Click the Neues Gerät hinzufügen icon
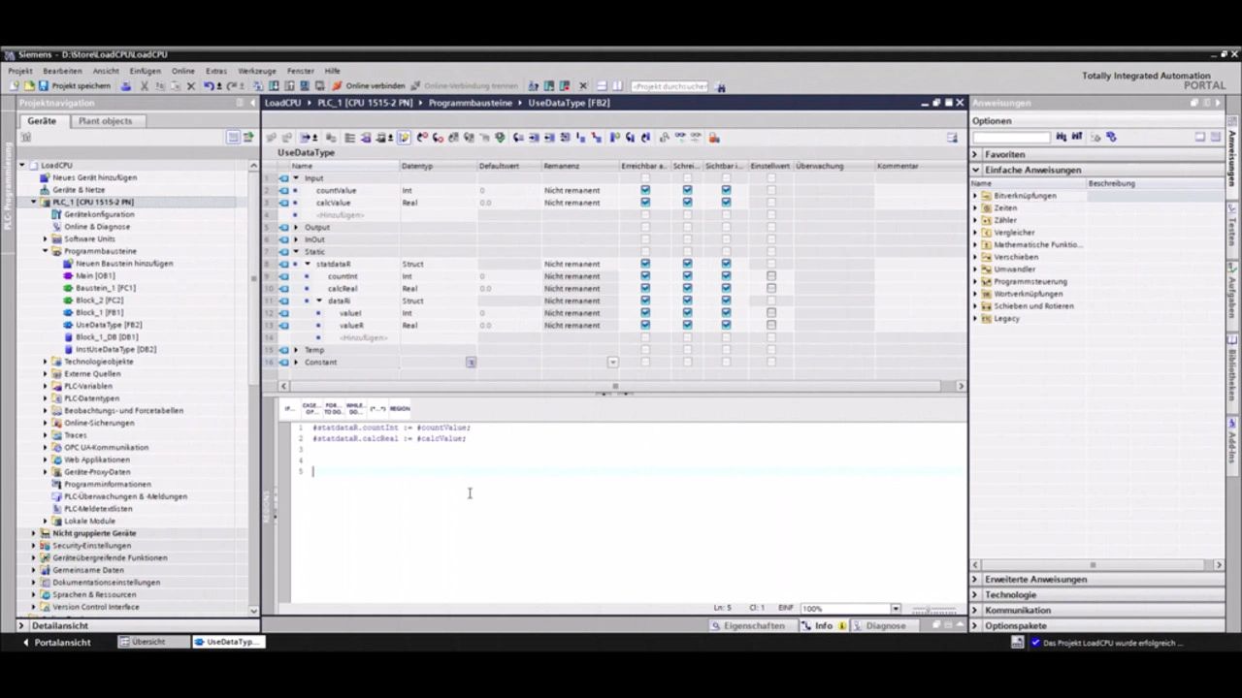The width and height of the screenshot is (1242, 698). pyautogui.click(x=44, y=177)
